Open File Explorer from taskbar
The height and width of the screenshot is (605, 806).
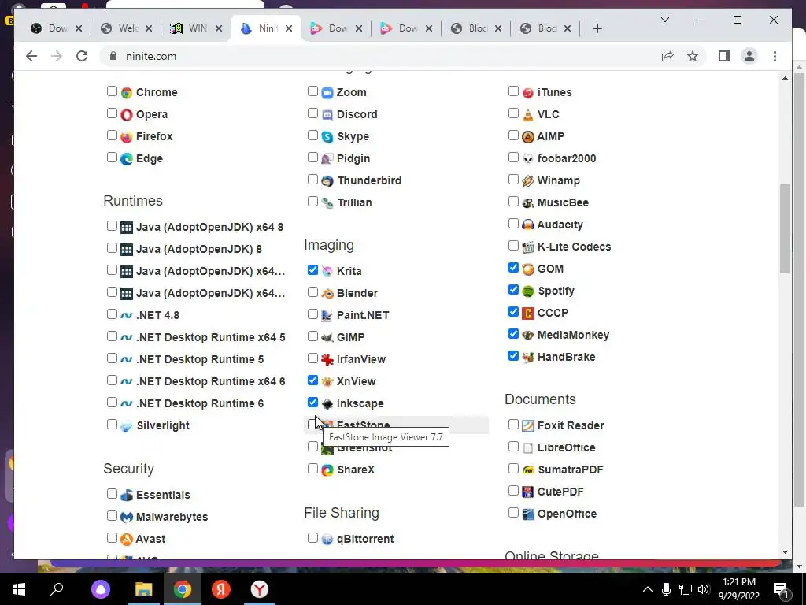coord(143,589)
